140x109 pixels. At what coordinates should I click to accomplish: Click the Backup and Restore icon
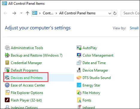(7, 55)
